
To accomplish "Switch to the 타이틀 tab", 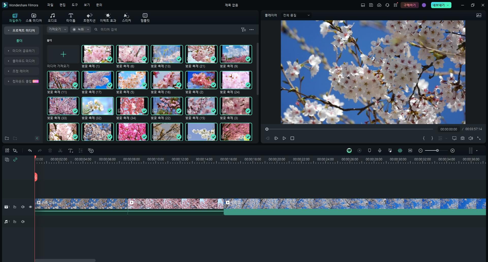I will 71,18.
